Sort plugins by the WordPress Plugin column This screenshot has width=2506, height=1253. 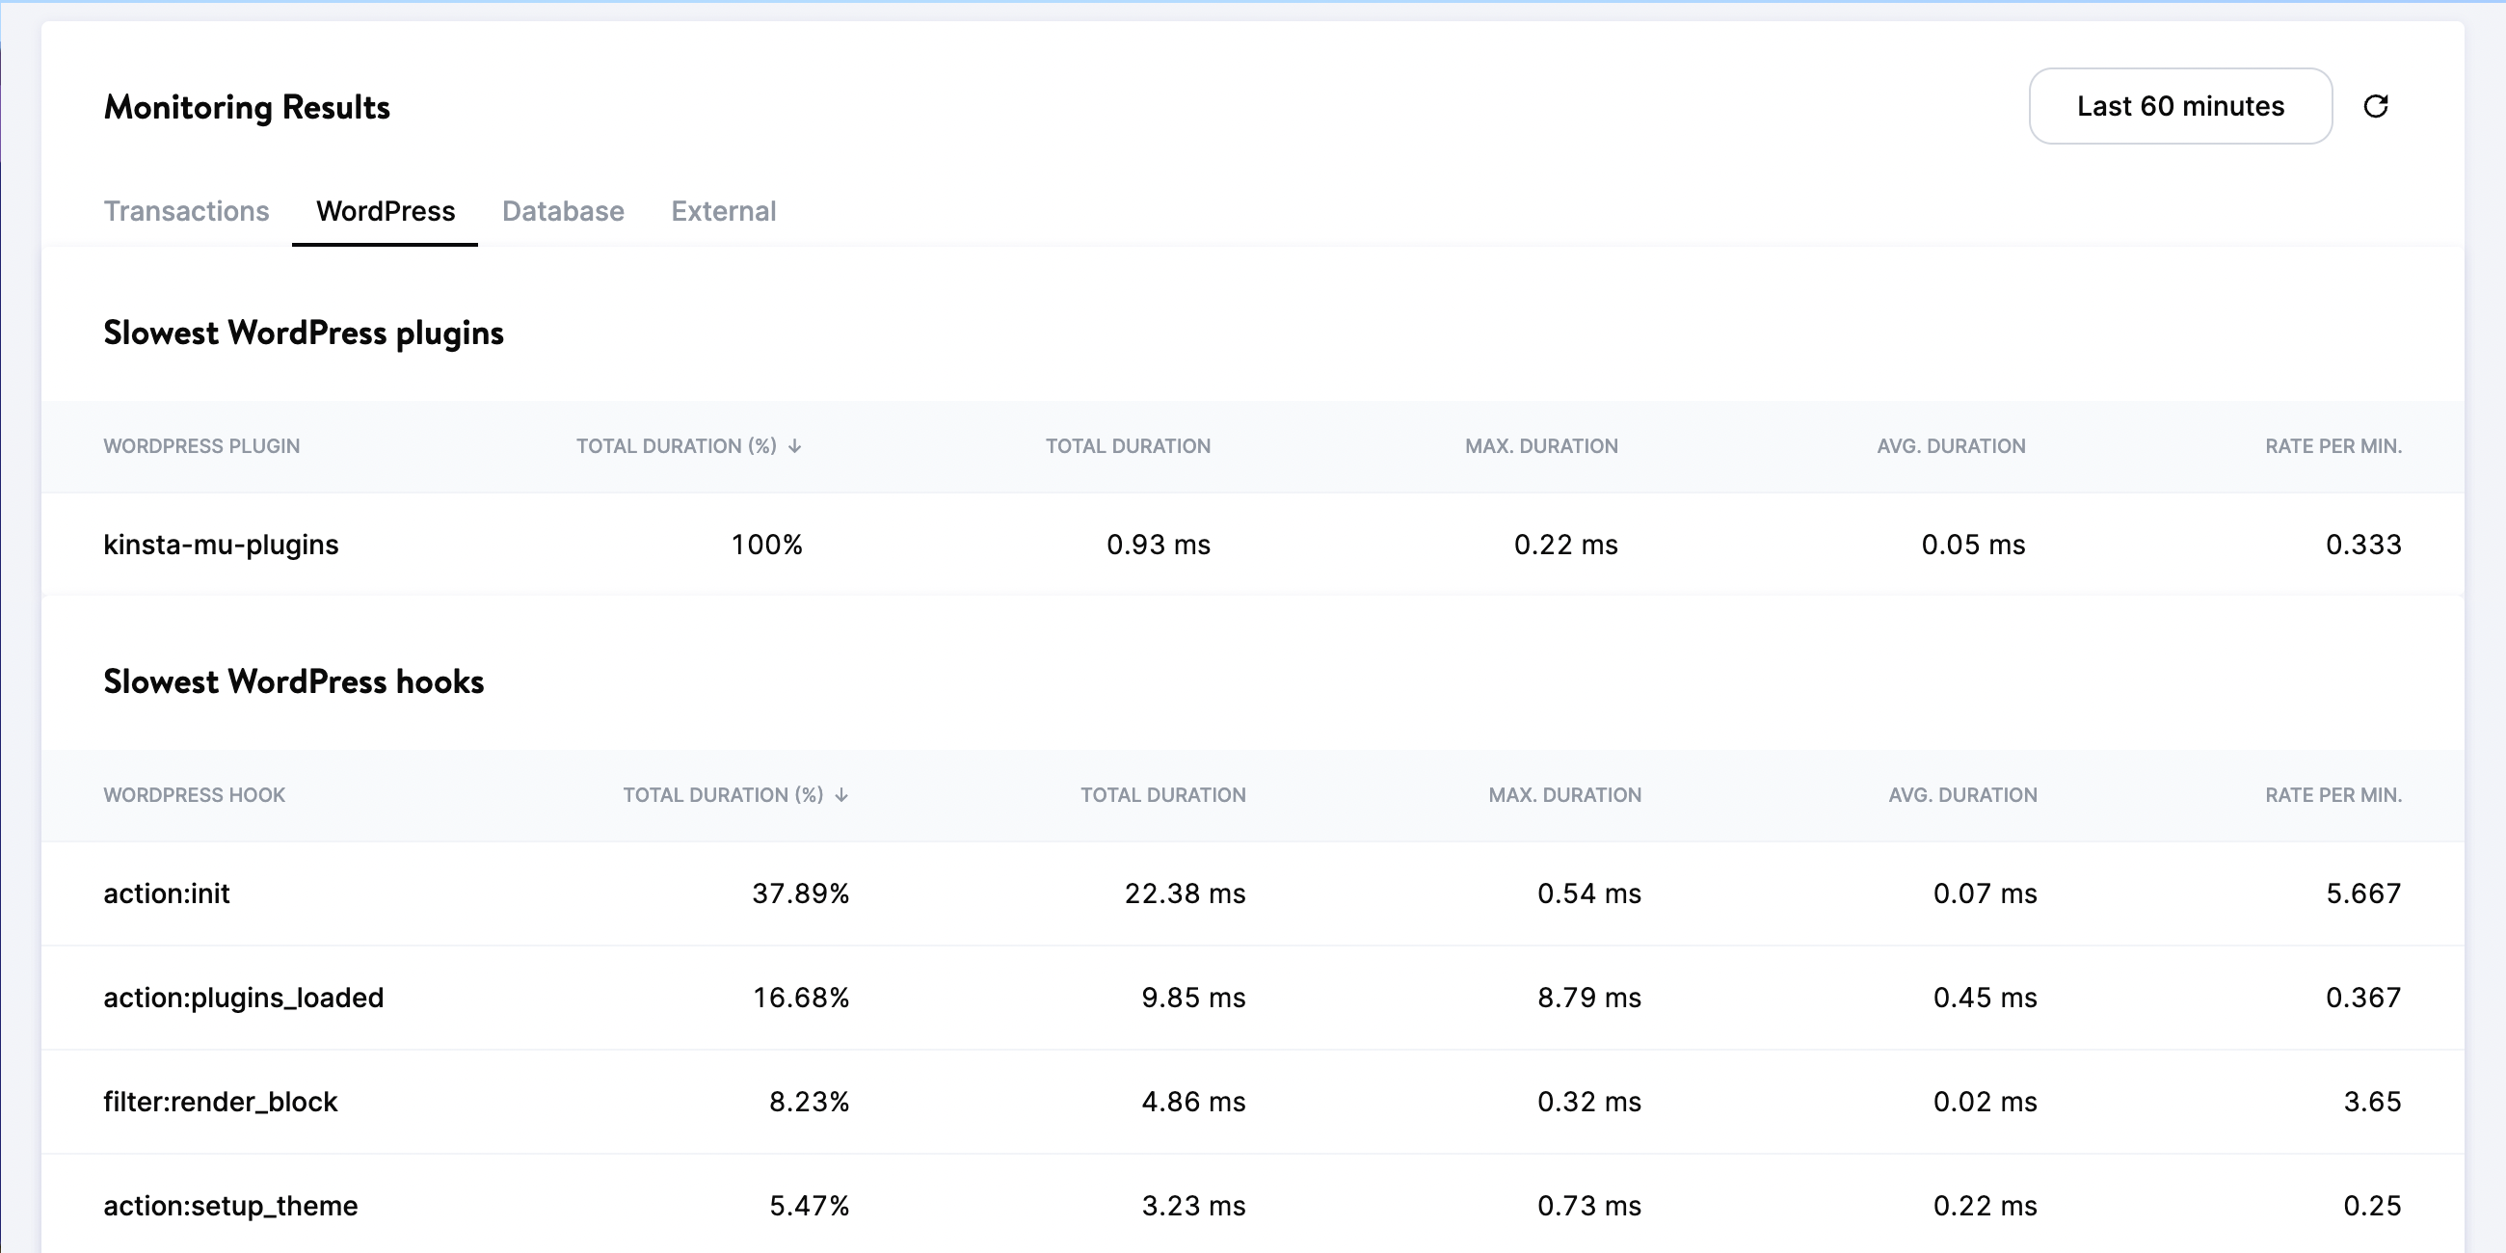(x=201, y=445)
